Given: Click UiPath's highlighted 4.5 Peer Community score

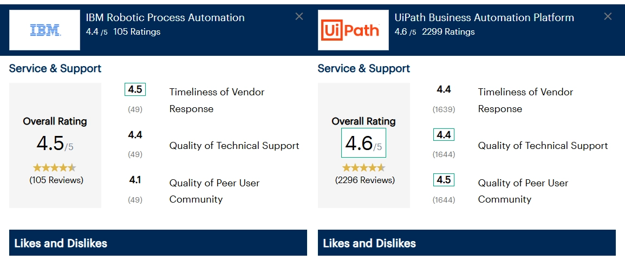Looking at the screenshot, I should pos(444,180).
